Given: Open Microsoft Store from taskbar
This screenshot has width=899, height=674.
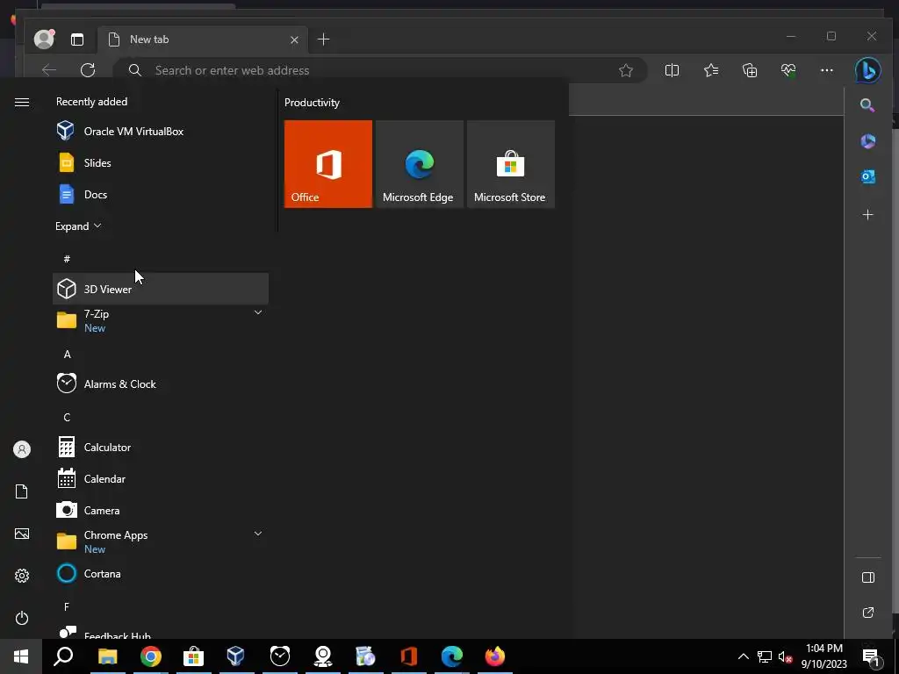Looking at the screenshot, I should point(193,656).
